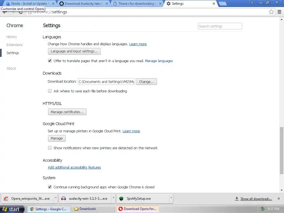Screen dimensions: 284x213
Task: Click Language and input settings button
Action: pyautogui.click(x=74, y=51)
